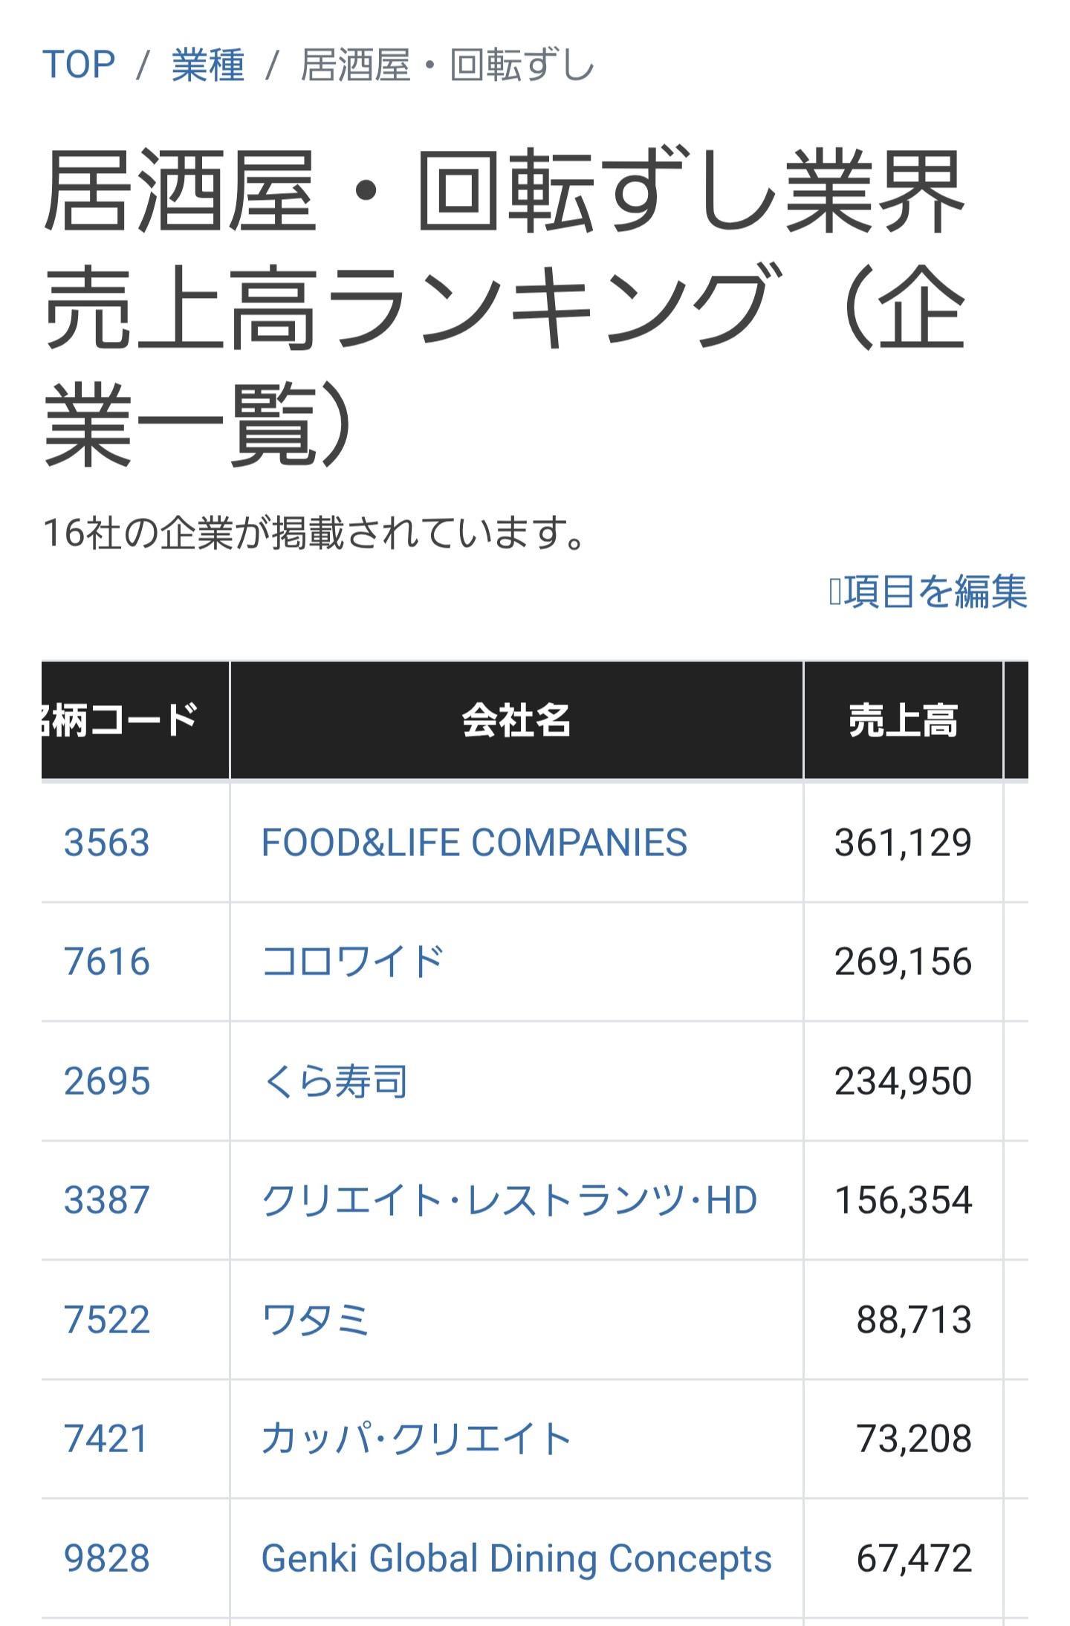1070x1626 pixels.
Task: Open カッパ・クリエイト company link
Action: pyautogui.click(x=416, y=1439)
